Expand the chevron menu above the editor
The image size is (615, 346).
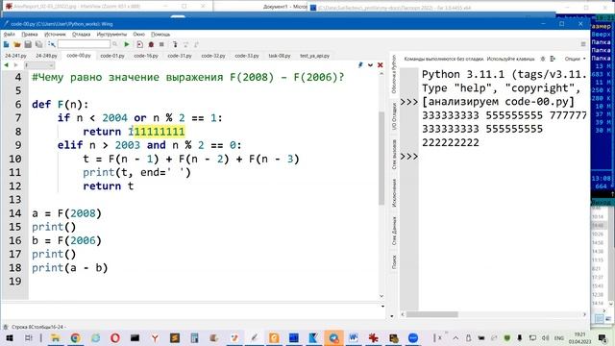click(370, 65)
